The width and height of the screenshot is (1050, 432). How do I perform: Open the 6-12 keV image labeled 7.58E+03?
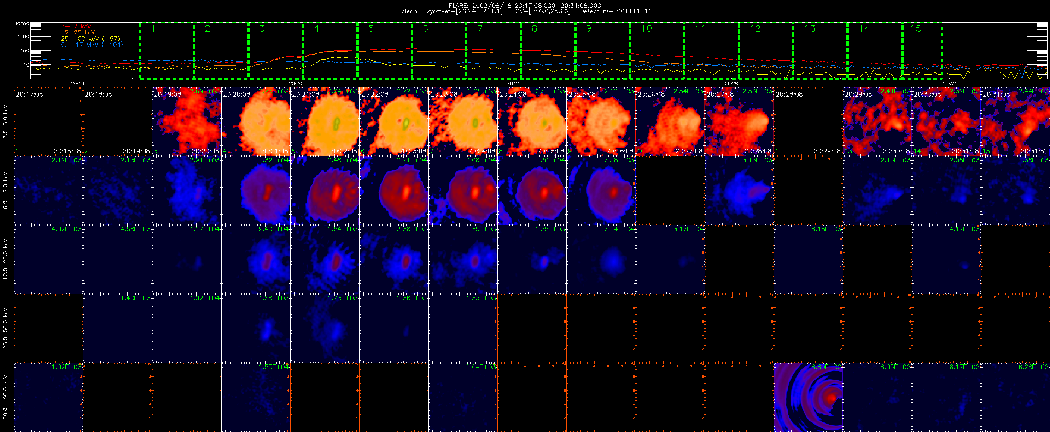coord(601,190)
